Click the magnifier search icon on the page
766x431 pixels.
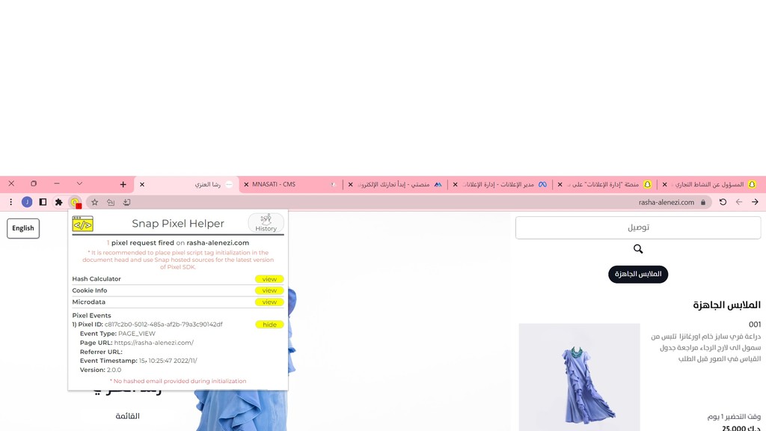point(638,249)
